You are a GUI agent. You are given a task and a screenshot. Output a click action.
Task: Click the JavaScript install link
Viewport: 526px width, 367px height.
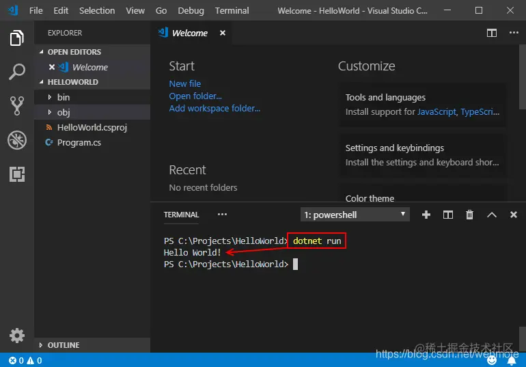(437, 111)
